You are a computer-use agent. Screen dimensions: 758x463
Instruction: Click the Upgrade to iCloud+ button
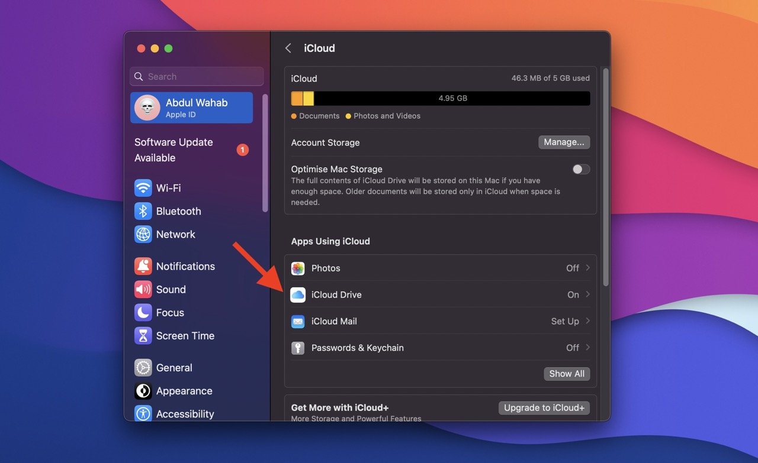[x=544, y=408]
